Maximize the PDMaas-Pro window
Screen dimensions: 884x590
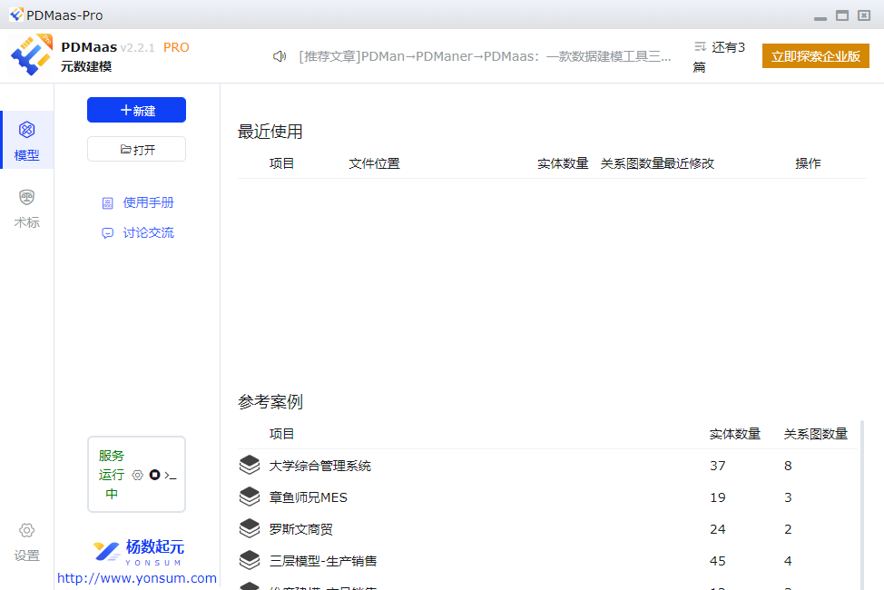pos(841,15)
